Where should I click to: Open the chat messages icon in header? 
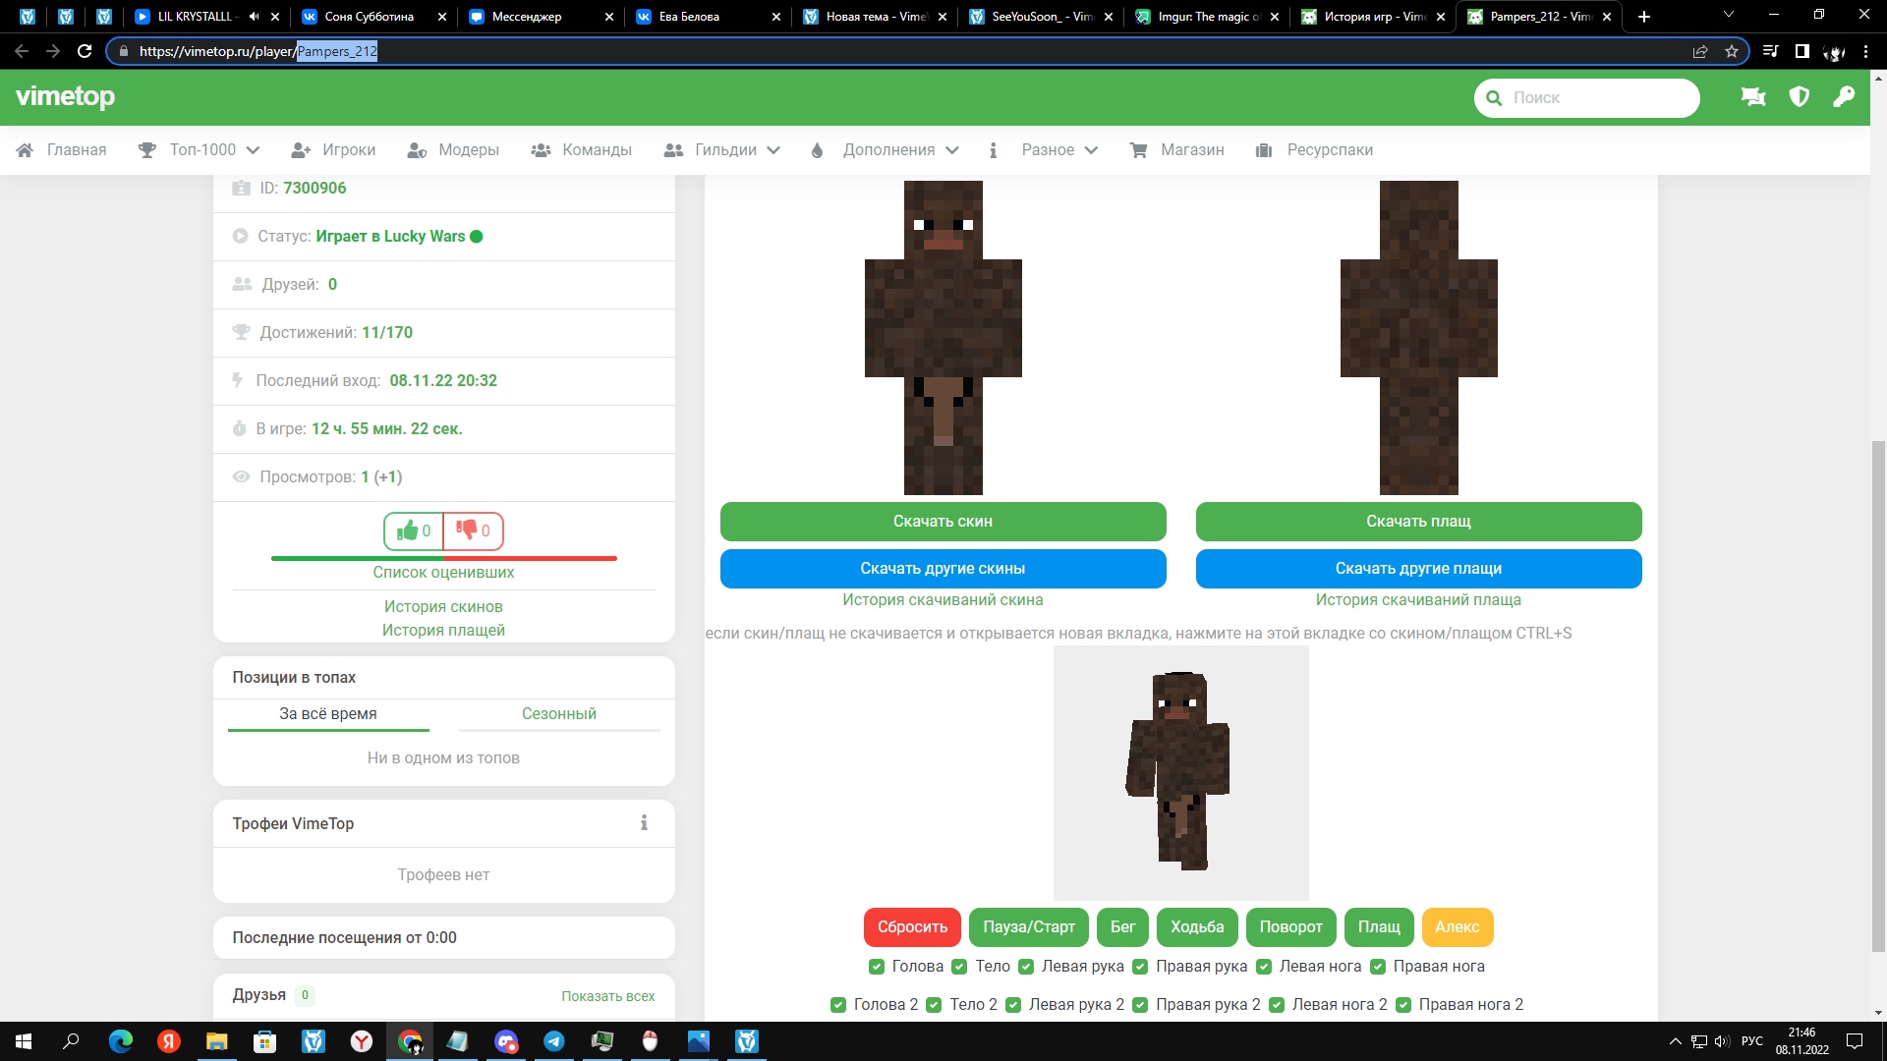point(1752,96)
